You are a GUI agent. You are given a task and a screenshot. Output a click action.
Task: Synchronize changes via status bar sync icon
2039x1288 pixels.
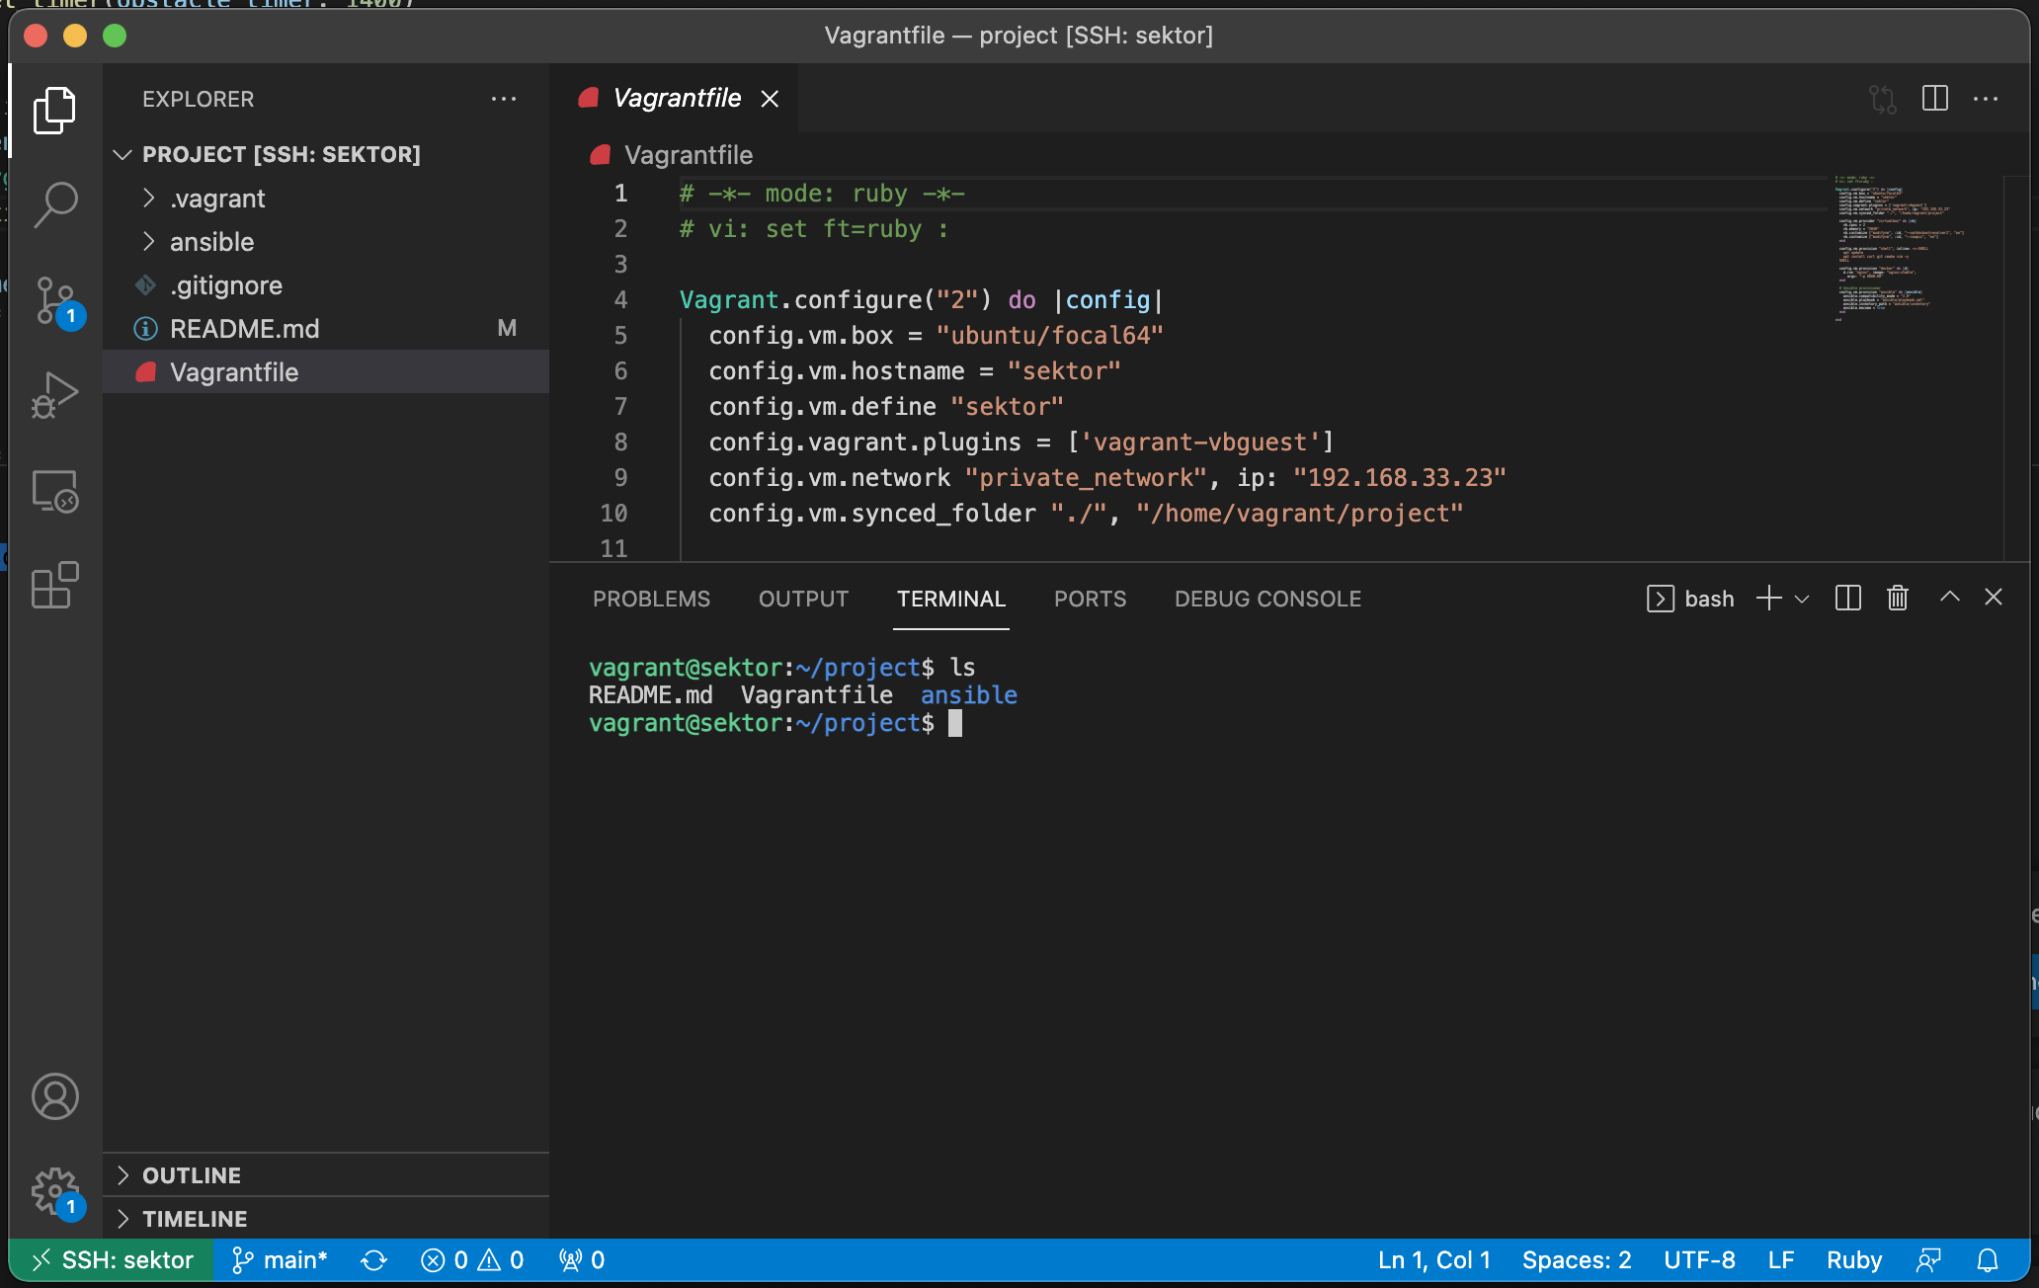pos(373,1260)
